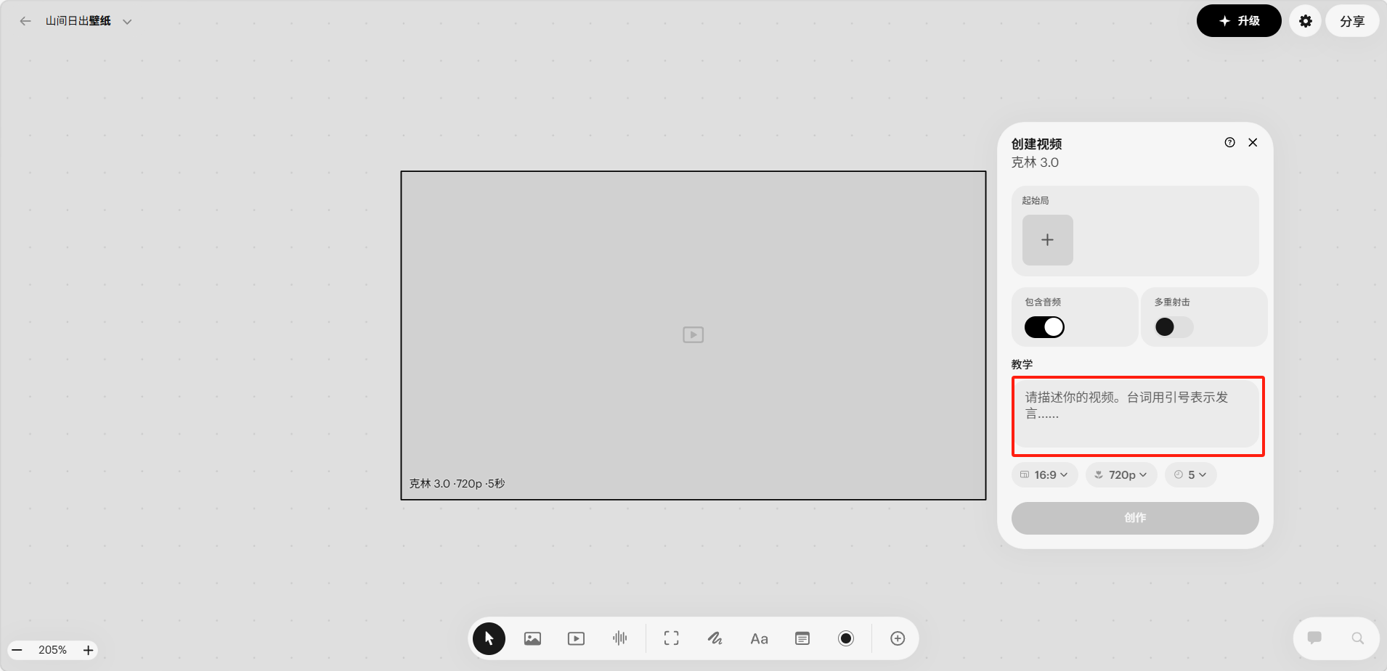This screenshot has height=671, width=1387.
Task: Open the black color circle swatch
Action: point(846,638)
